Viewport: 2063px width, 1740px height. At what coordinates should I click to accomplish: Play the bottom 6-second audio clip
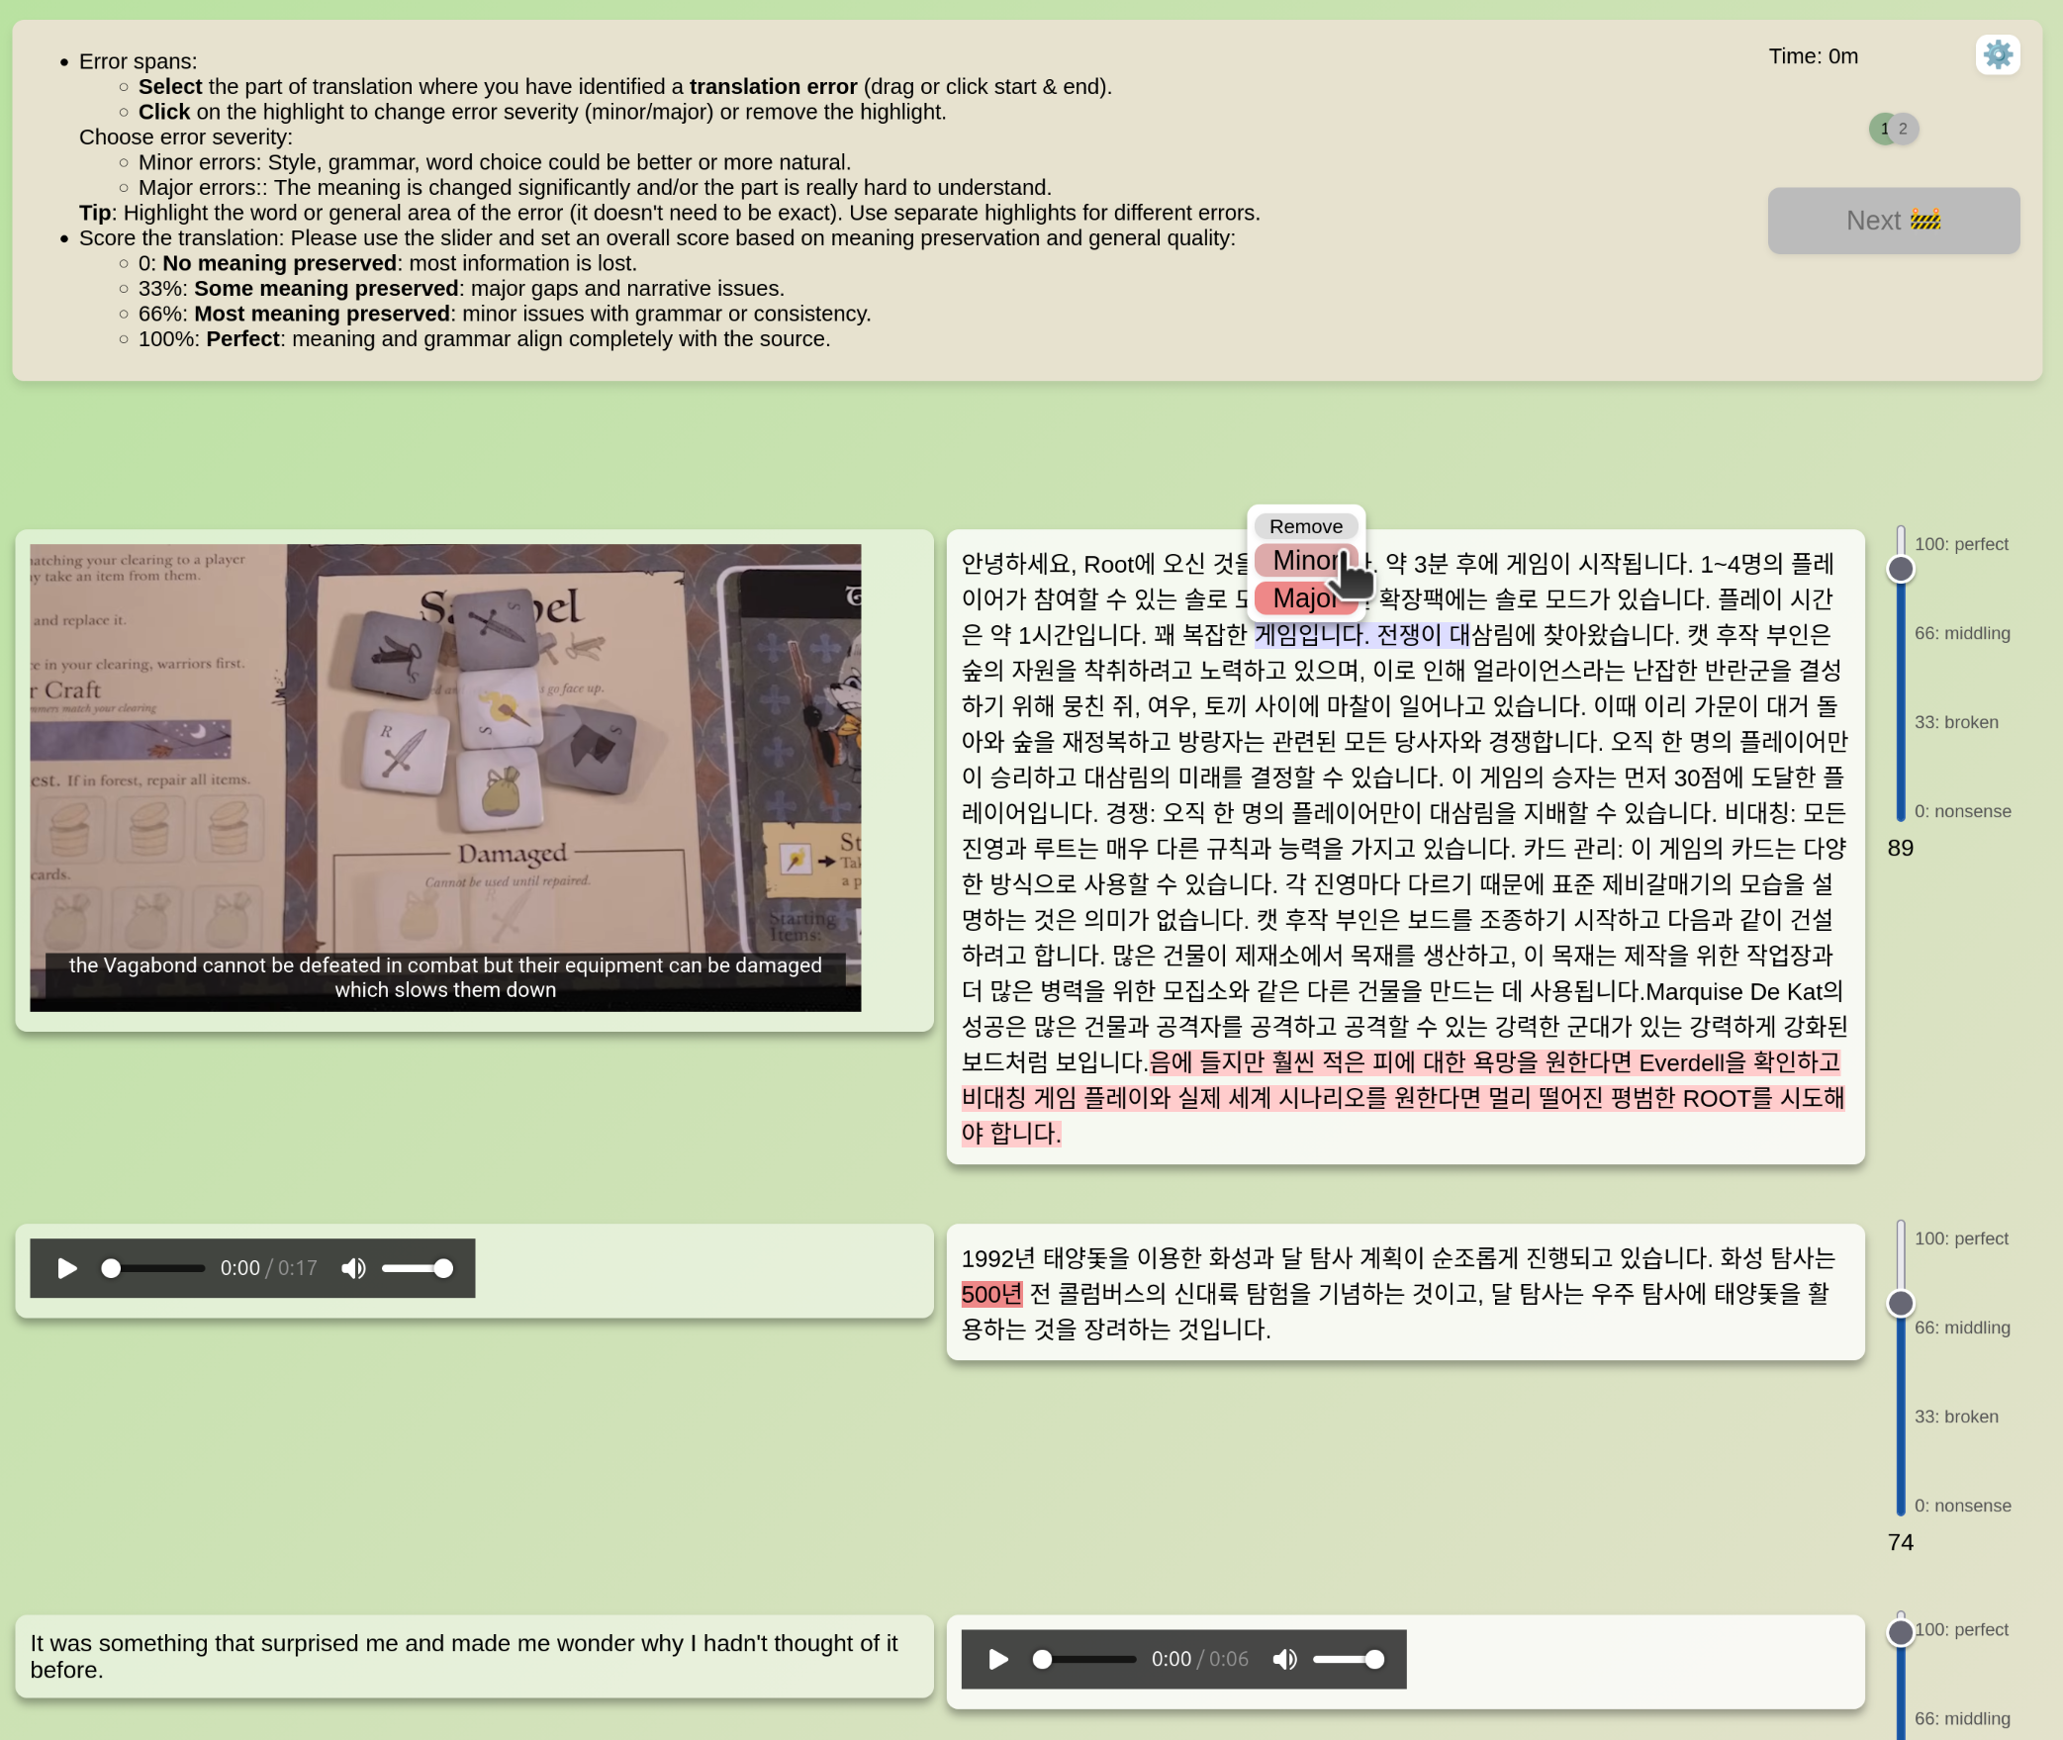click(x=996, y=1659)
